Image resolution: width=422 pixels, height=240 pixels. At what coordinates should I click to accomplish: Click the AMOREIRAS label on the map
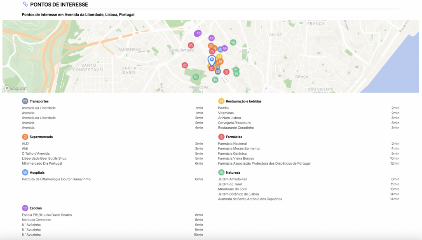(129, 49)
